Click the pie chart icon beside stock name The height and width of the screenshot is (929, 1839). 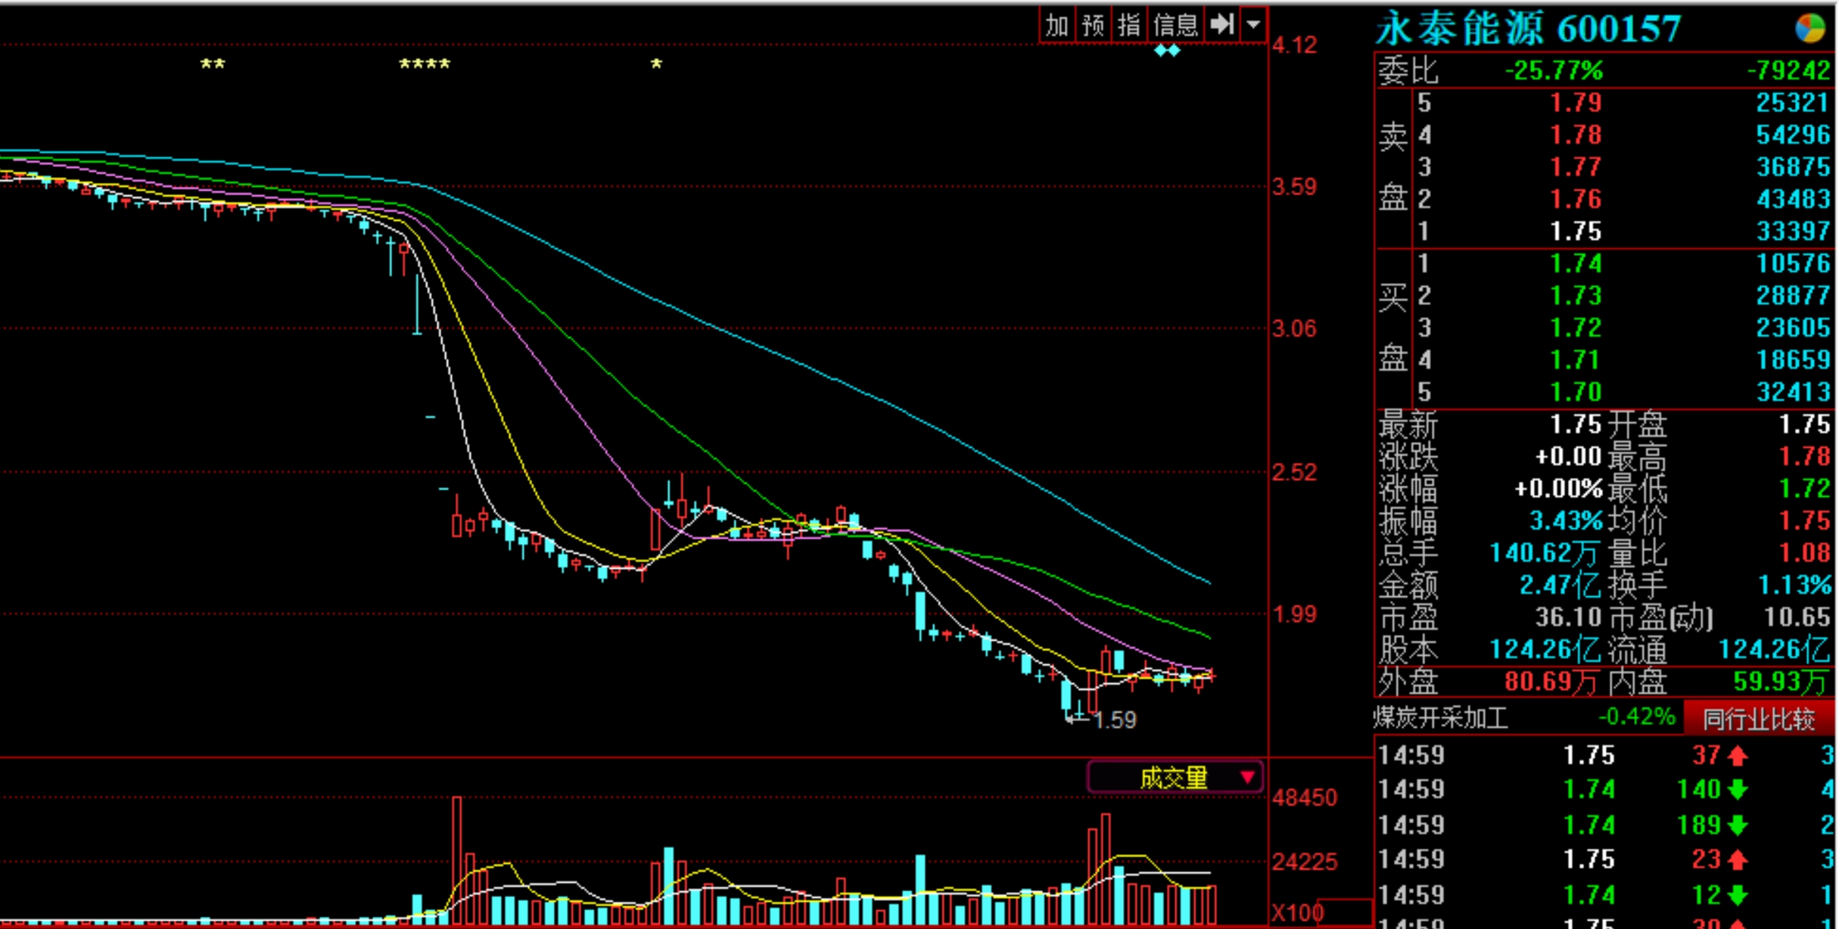tap(1810, 29)
